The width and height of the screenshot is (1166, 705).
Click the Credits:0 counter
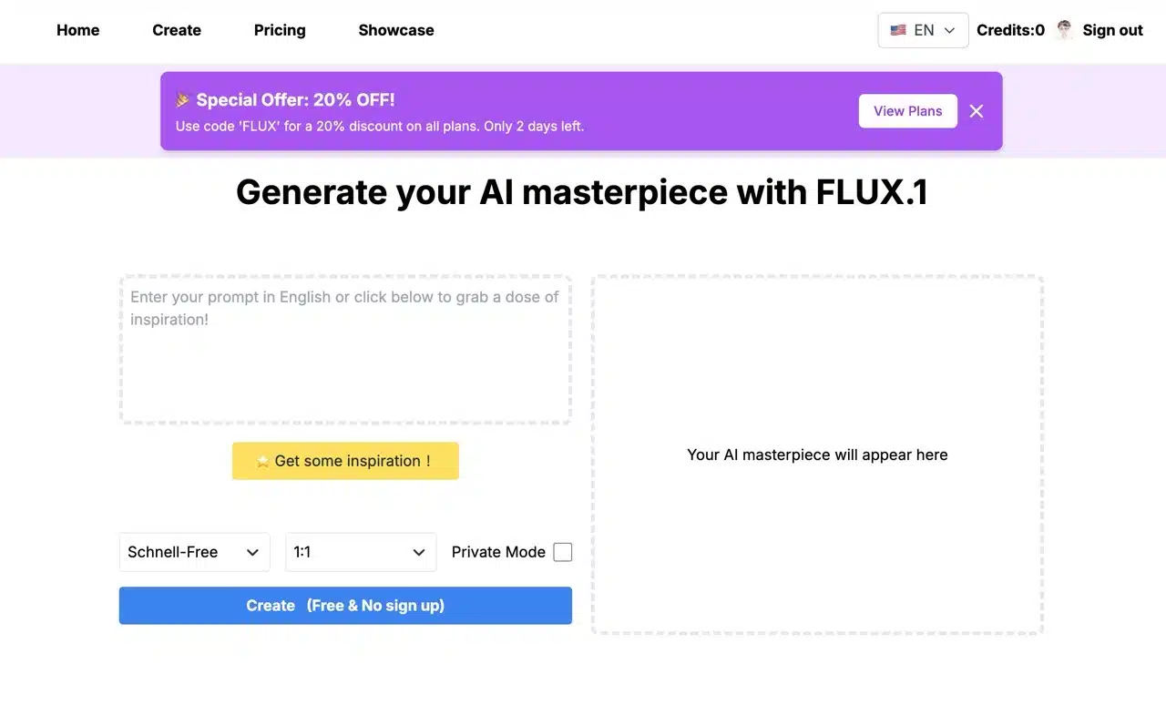pos(1010,30)
